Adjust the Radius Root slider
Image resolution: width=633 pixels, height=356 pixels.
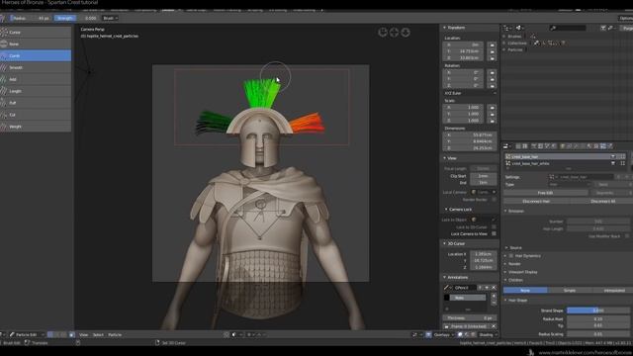(x=598, y=318)
